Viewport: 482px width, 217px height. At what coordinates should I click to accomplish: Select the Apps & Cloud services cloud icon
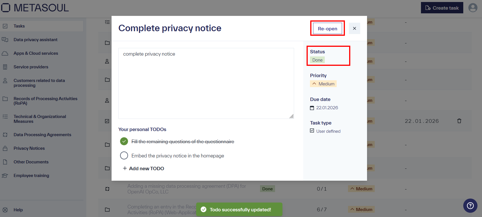(5, 53)
